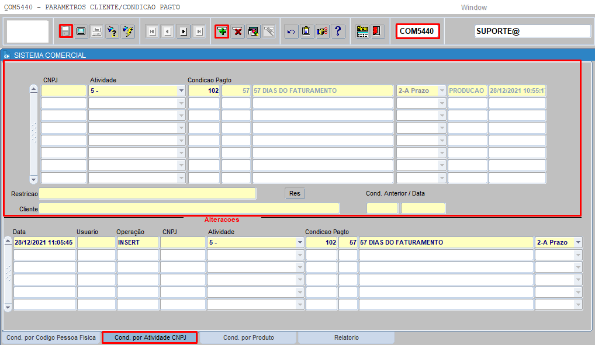Click the red X delete record icon

[x=238, y=32]
